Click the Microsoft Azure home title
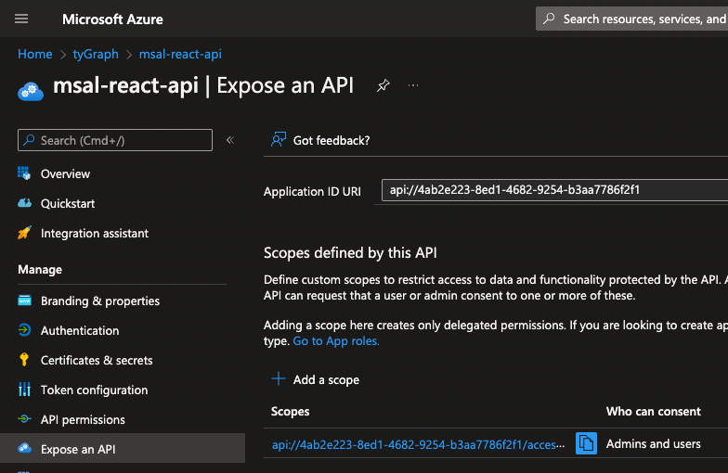The image size is (728, 473). pos(112,19)
